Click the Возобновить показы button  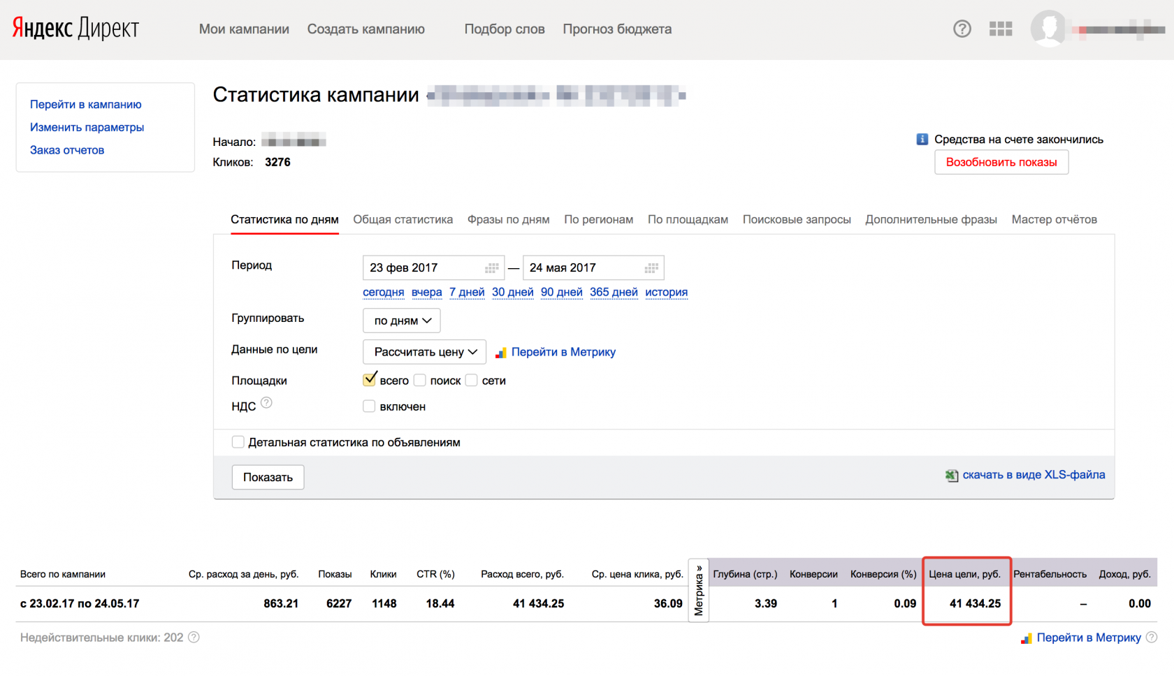[1001, 162]
